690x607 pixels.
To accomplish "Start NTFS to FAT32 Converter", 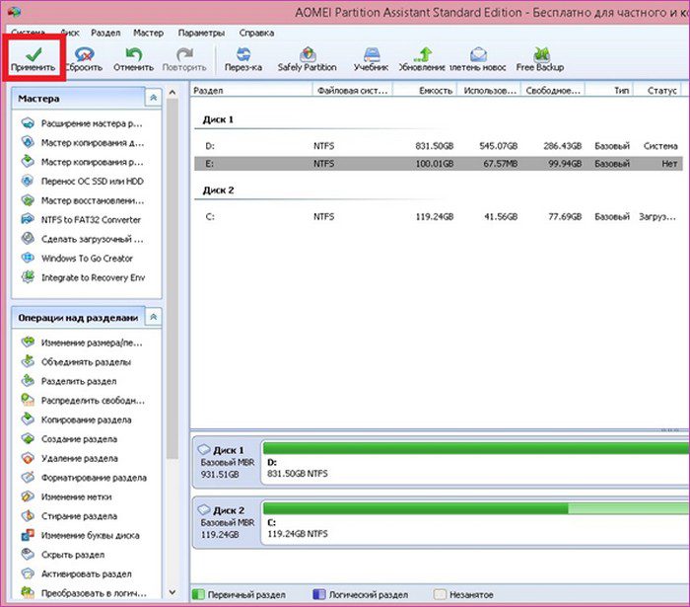I will pyautogui.click(x=82, y=219).
